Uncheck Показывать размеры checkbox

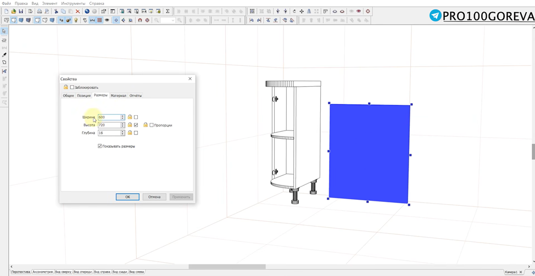99,146
